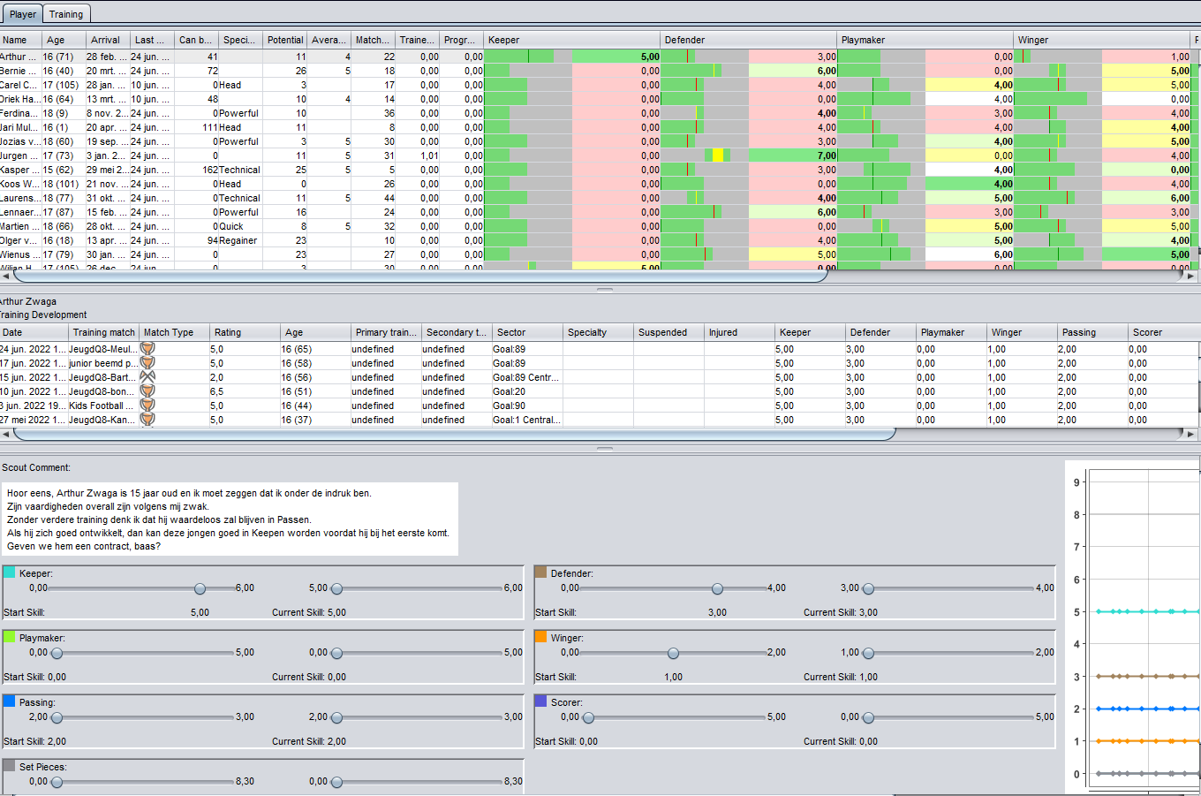Click the Keeper start skill slider handle
This screenshot has height=796, width=1201.
[x=200, y=589]
